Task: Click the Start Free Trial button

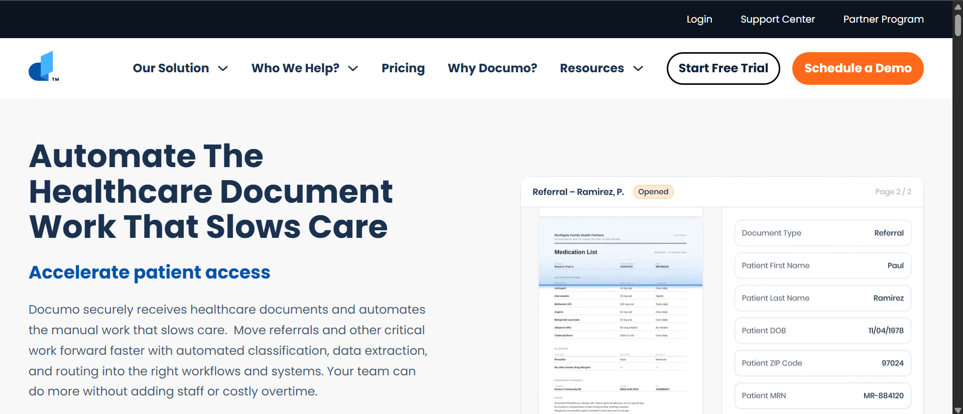Action: (x=723, y=68)
